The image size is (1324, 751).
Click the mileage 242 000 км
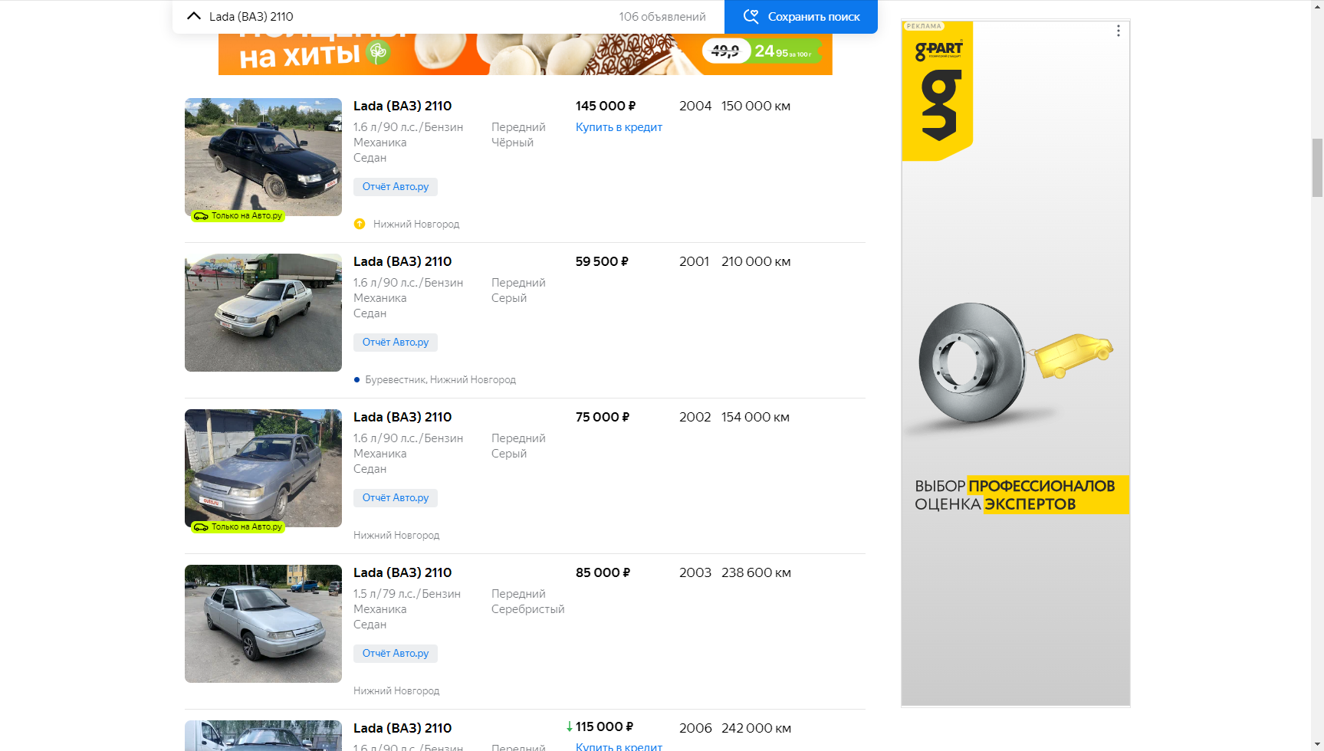[756, 728]
